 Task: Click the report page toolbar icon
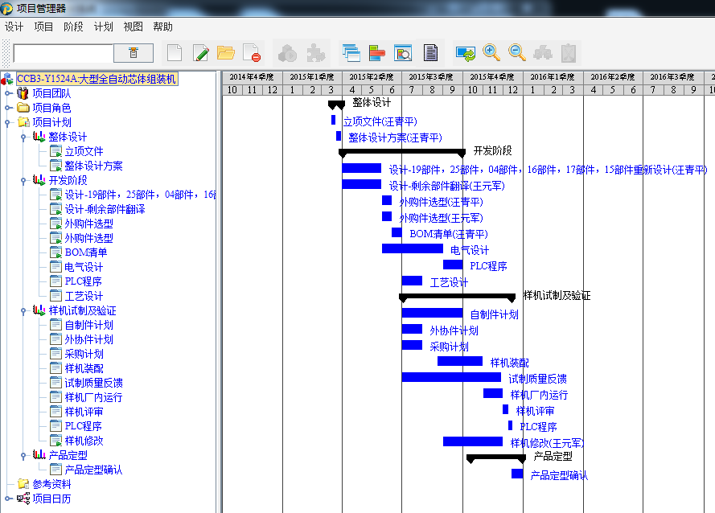click(x=430, y=53)
